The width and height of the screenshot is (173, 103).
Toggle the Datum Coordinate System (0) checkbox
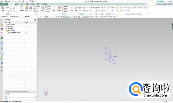(x=9, y=33)
